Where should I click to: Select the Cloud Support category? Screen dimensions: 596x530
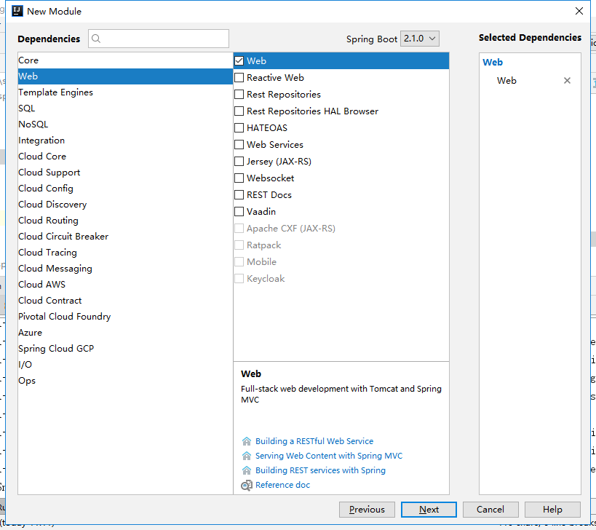click(125, 173)
